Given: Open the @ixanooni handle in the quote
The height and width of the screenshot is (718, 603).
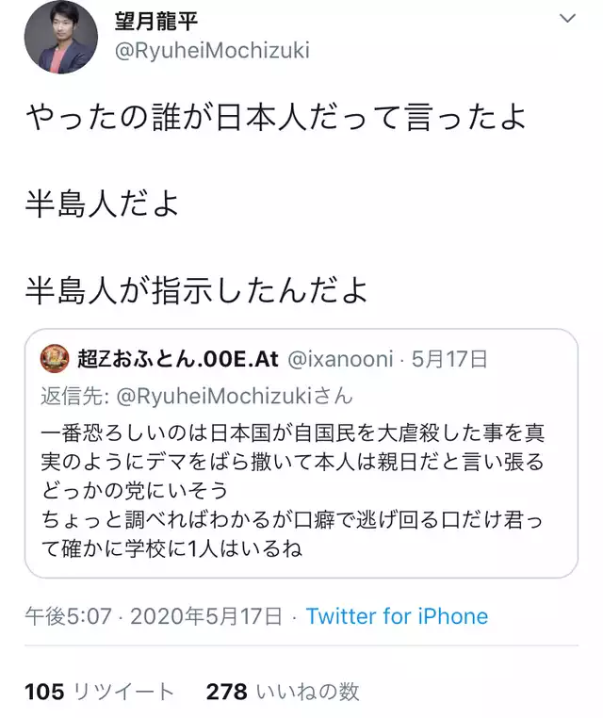Looking at the screenshot, I should [x=340, y=359].
